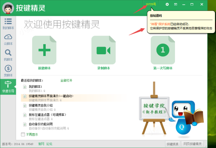Open the 找脚本 search section
Screen dimensions: 216x148
[8, 55]
